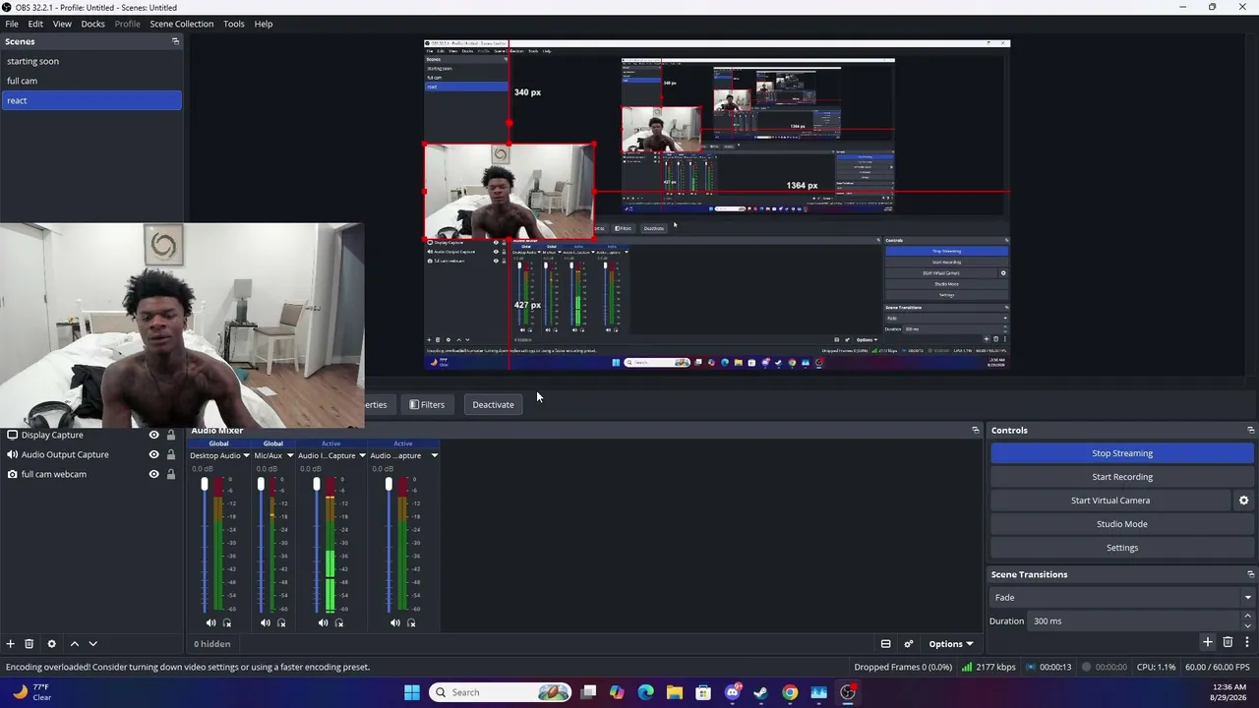Open transition properties three-dot menu
This screenshot has height=708, width=1259.
(1247, 642)
